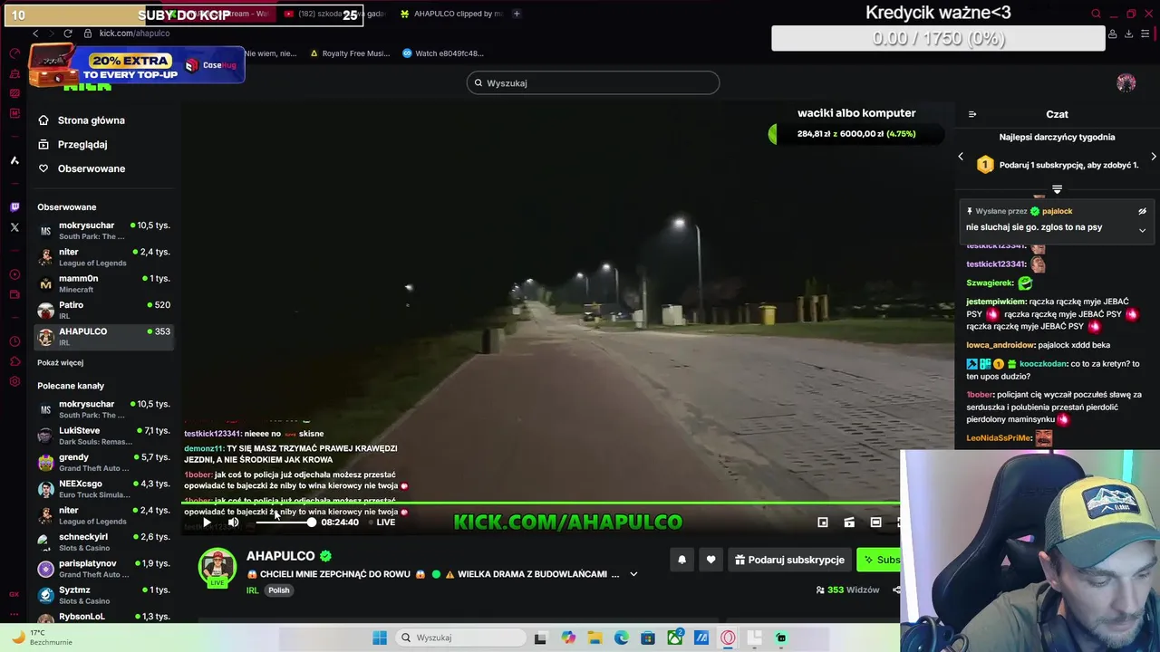Select the AHAPULCO followed channel row
This screenshot has width=1160, height=652.
tap(102, 337)
